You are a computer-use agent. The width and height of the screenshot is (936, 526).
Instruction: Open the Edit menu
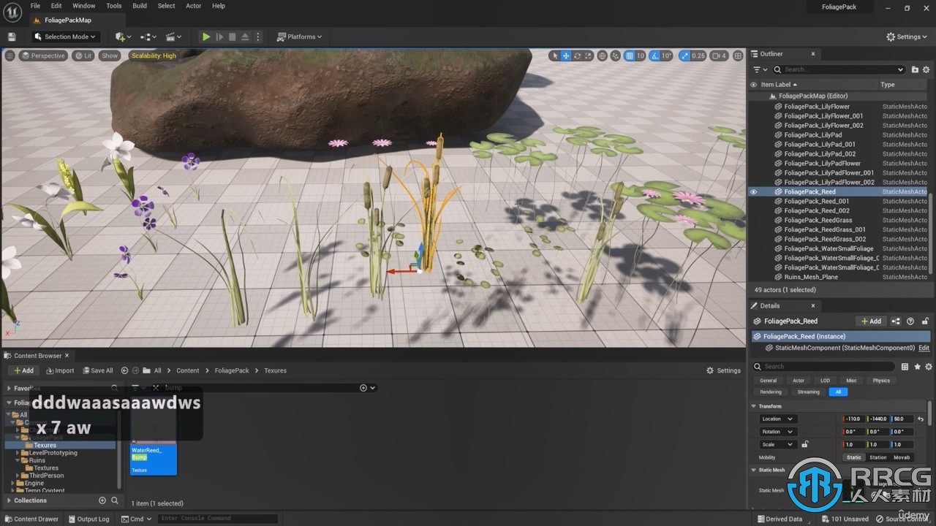coord(56,6)
